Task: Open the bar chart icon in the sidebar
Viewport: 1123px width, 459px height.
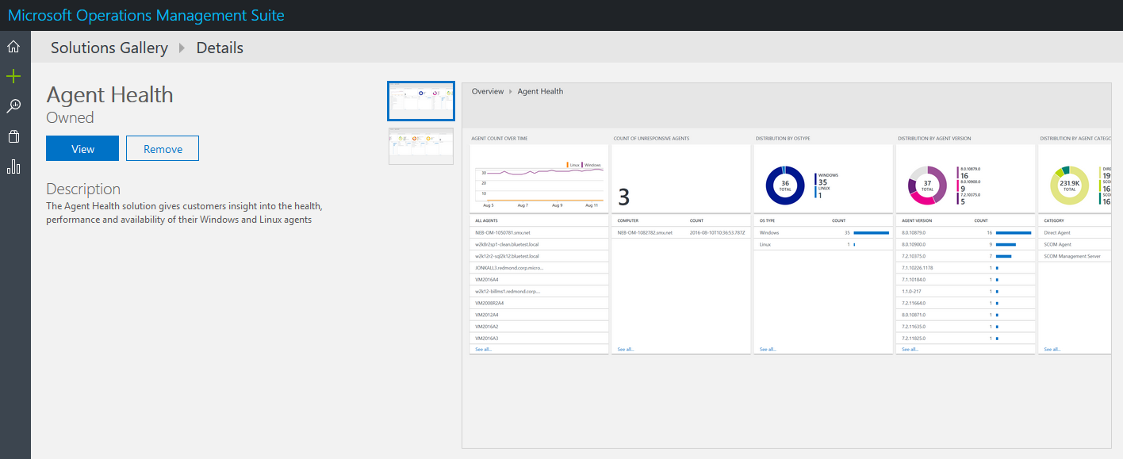Action: coord(13,166)
